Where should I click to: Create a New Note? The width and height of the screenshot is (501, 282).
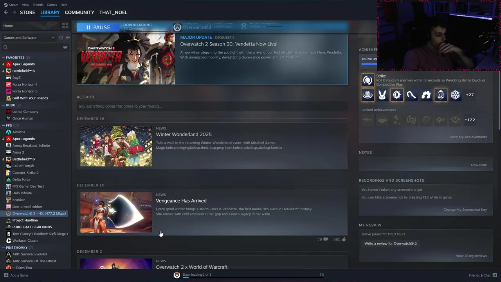(x=479, y=165)
